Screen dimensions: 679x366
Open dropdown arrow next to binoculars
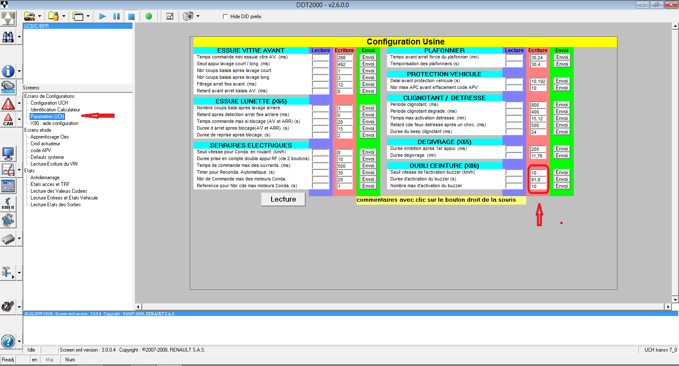[x=19, y=37]
